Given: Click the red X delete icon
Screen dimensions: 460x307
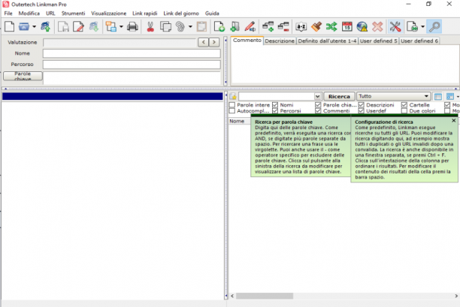Looking at the screenshot, I should point(377,27).
